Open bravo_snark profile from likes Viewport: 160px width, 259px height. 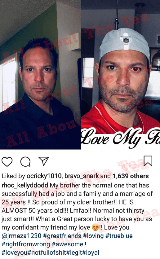(x=82, y=176)
